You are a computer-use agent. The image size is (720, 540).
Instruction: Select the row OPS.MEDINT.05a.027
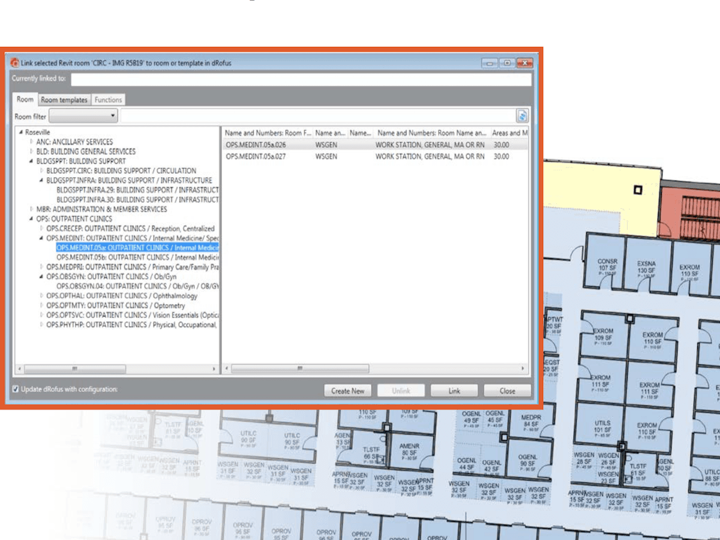click(x=376, y=156)
